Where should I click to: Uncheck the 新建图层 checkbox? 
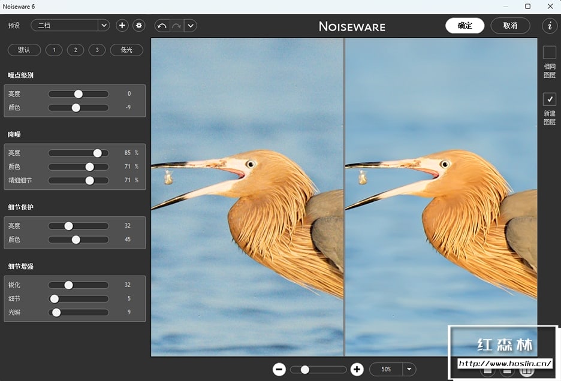click(549, 99)
